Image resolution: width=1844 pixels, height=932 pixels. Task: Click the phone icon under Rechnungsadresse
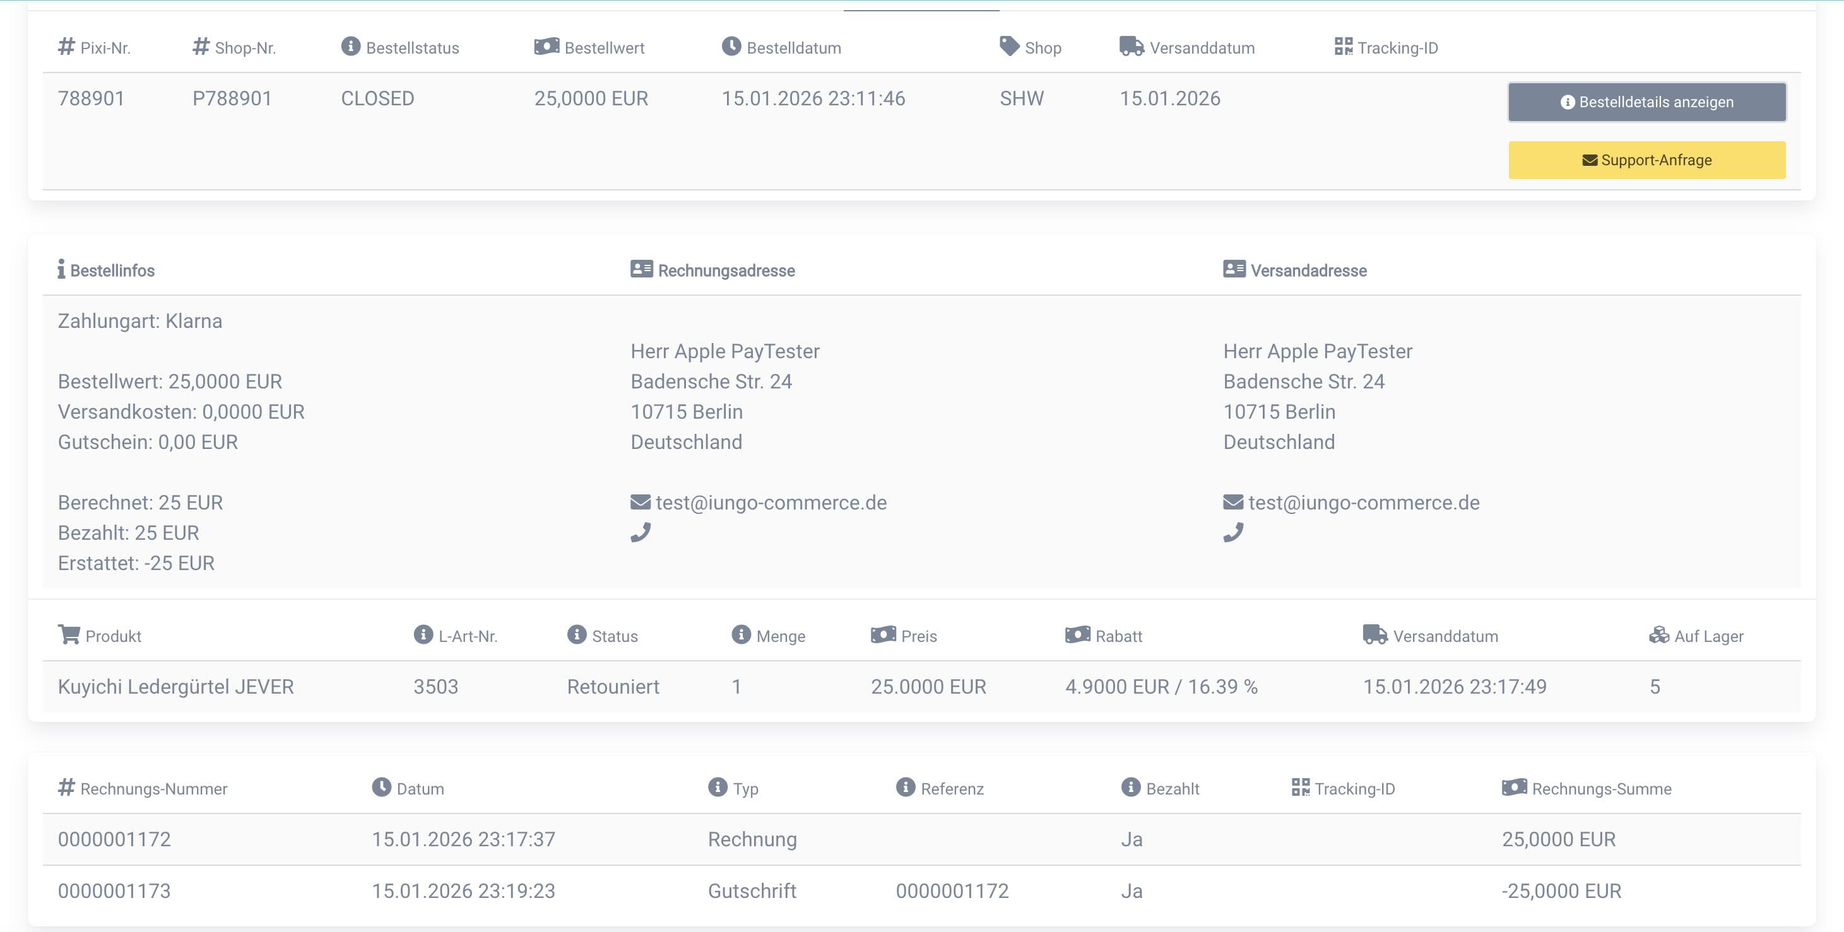tap(640, 532)
